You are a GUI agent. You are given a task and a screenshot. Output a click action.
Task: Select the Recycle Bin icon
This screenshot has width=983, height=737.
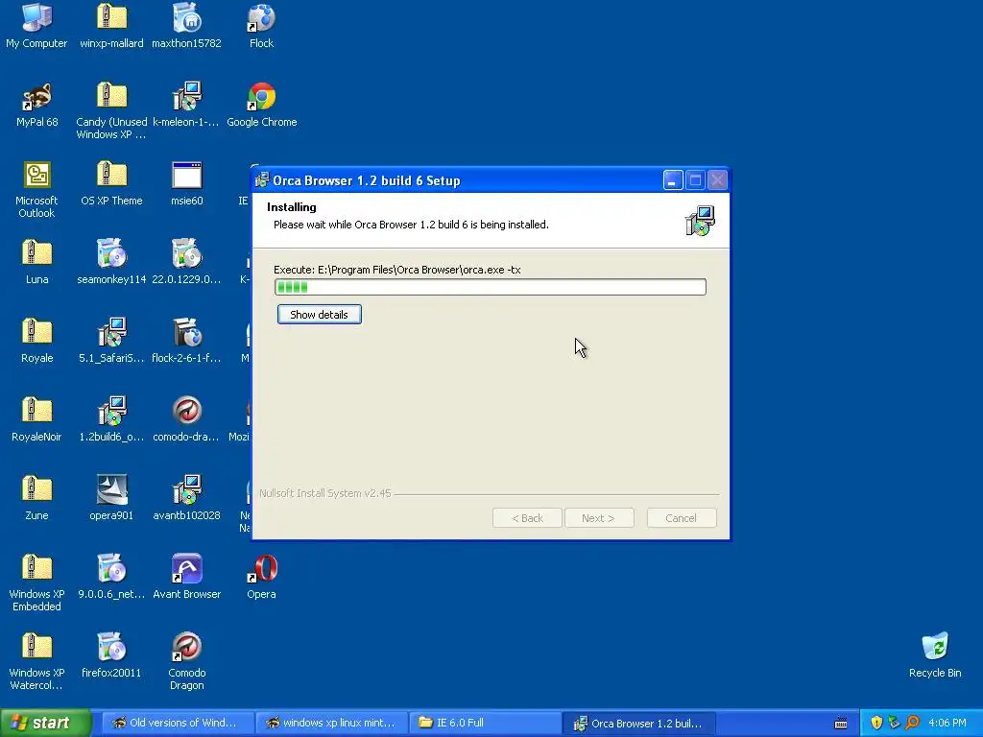coord(935,648)
